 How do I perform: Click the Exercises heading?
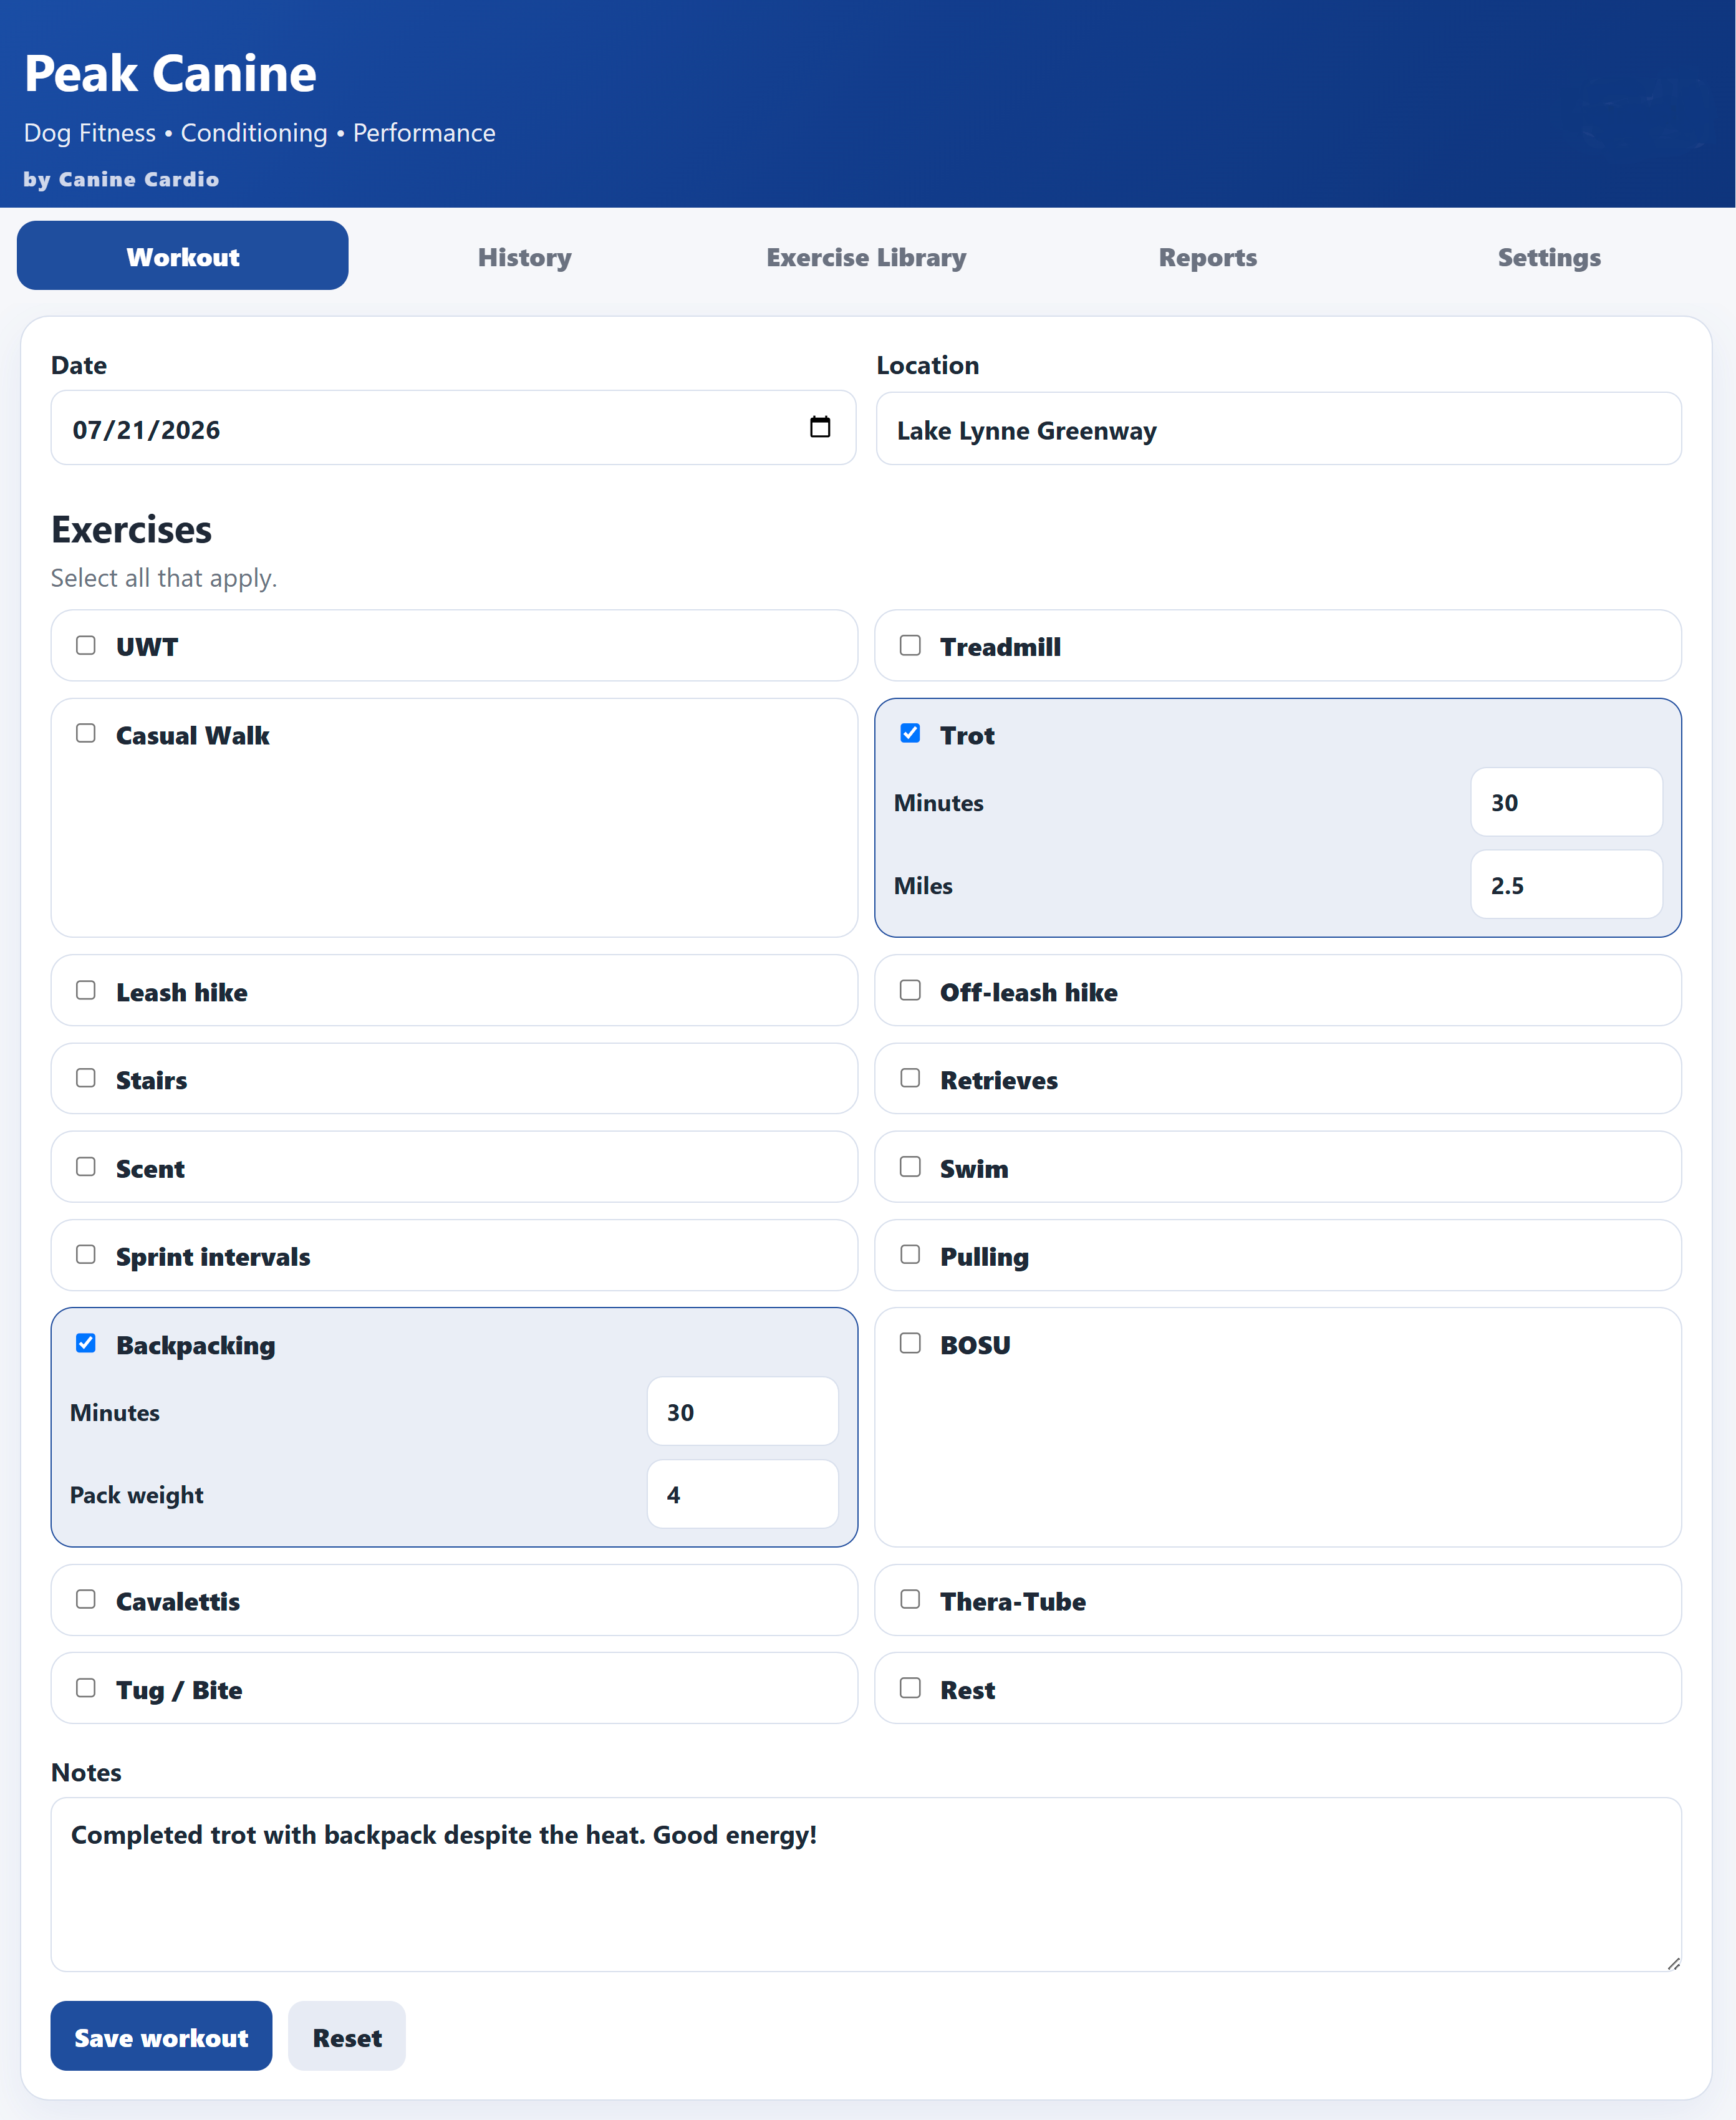[x=131, y=530]
